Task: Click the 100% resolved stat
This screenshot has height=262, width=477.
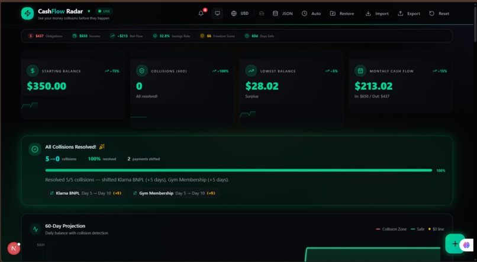Action: (x=102, y=159)
